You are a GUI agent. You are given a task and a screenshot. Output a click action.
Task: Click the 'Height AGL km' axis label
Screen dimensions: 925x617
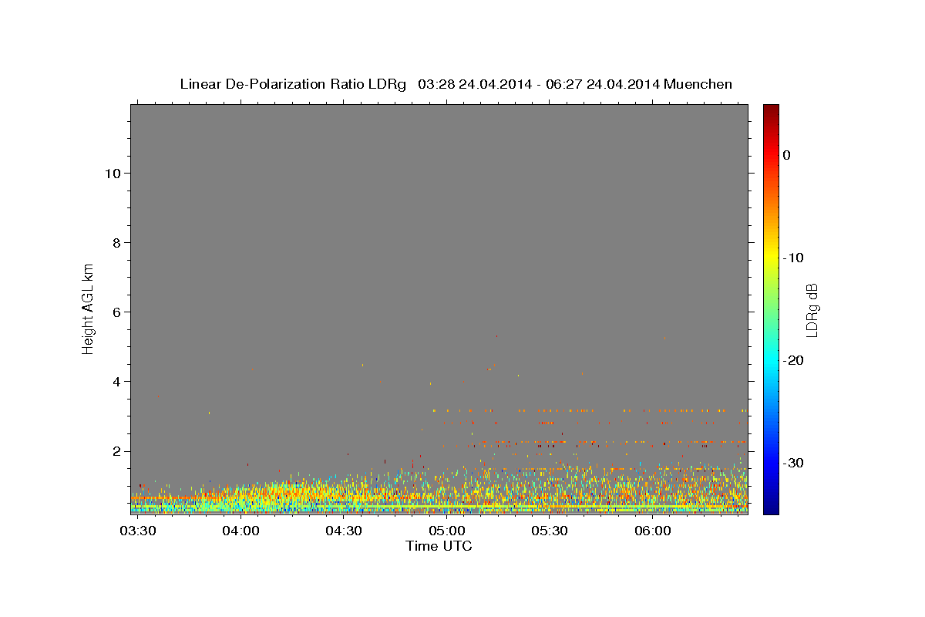click(89, 308)
